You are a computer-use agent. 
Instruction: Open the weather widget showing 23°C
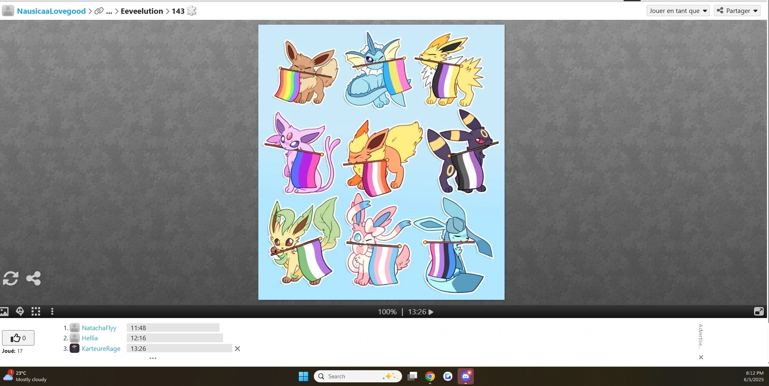[x=25, y=376]
